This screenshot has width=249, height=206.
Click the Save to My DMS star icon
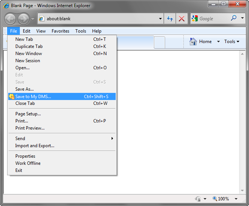(x=12, y=97)
